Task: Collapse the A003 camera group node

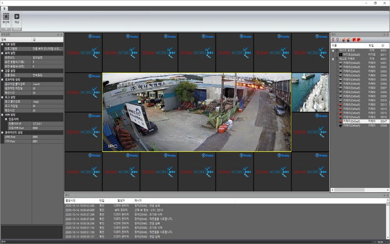Action: pyautogui.click(x=333, y=59)
